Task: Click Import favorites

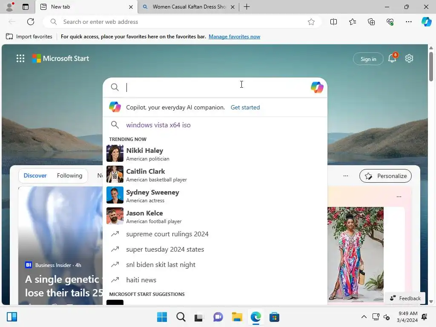Action: coord(29,37)
